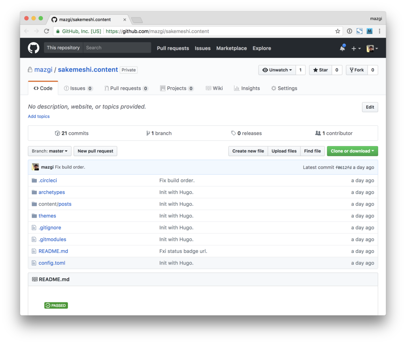View the 0 releases page
The height and width of the screenshot is (344, 406).
pyautogui.click(x=246, y=133)
